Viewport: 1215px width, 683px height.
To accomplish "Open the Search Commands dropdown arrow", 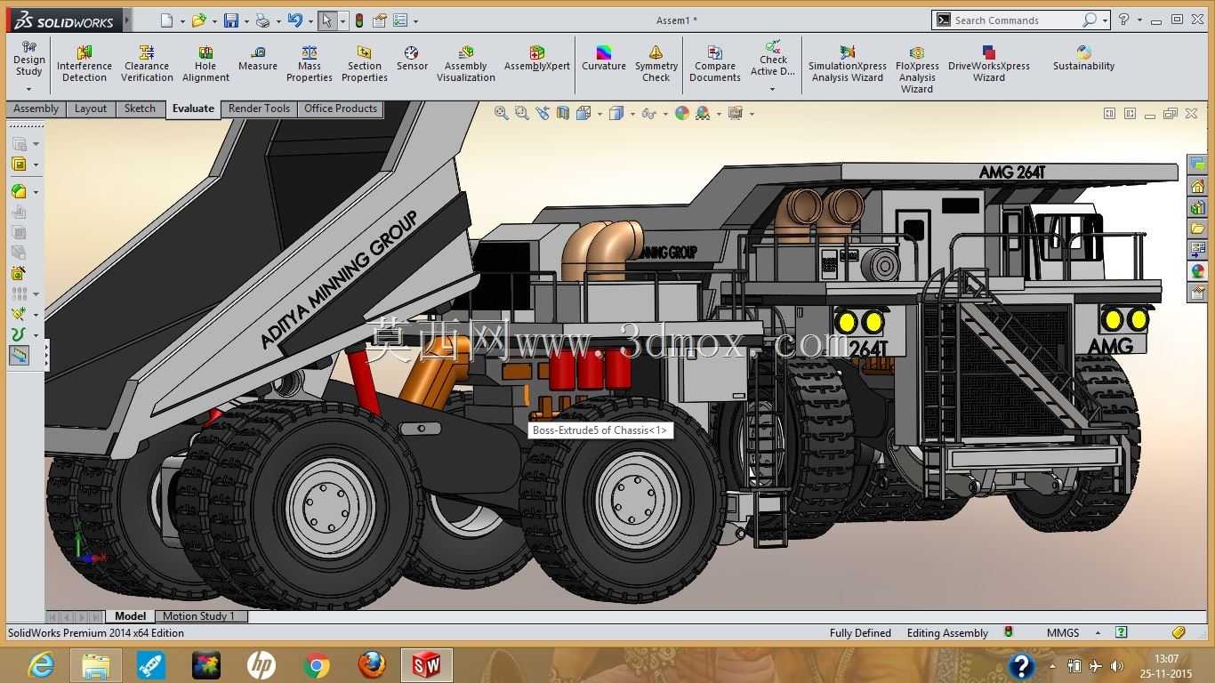I will pyautogui.click(x=1105, y=20).
